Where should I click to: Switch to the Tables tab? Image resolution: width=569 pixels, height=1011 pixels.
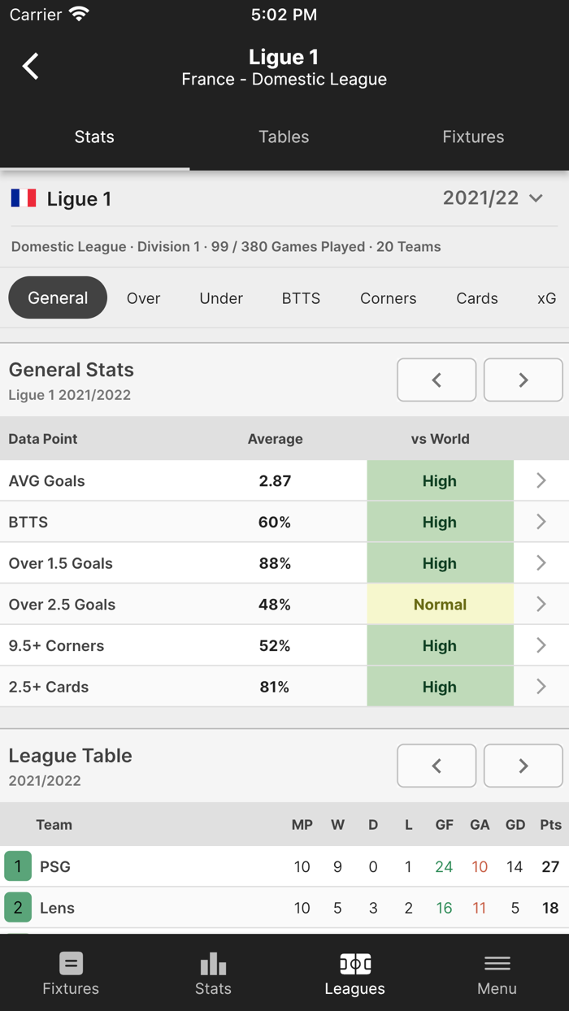click(x=284, y=137)
